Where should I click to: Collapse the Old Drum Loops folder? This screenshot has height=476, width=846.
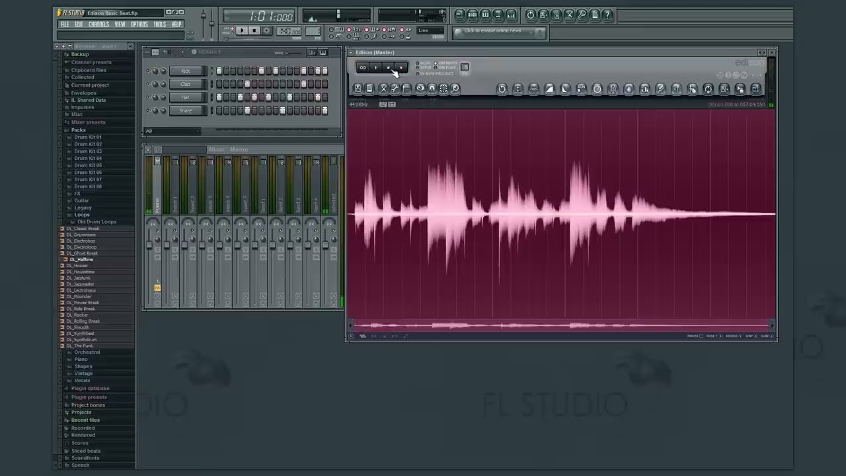tap(96, 221)
